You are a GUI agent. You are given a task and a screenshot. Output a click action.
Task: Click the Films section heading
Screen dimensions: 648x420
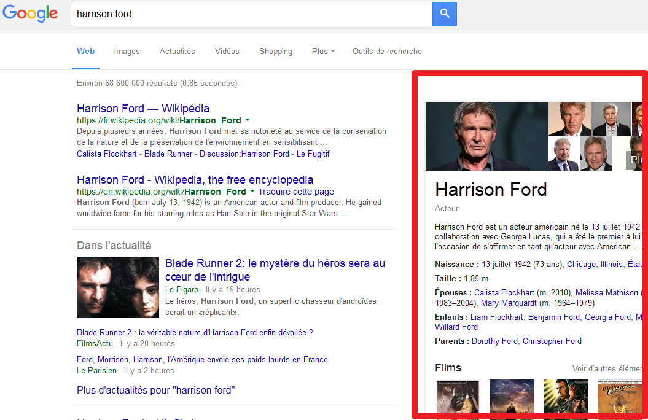pyautogui.click(x=448, y=368)
